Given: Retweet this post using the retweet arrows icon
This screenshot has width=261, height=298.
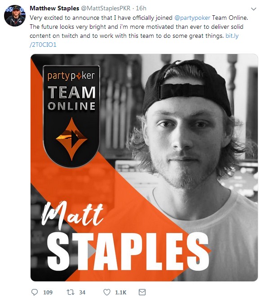Looking at the screenshot, I should point(71,292).
